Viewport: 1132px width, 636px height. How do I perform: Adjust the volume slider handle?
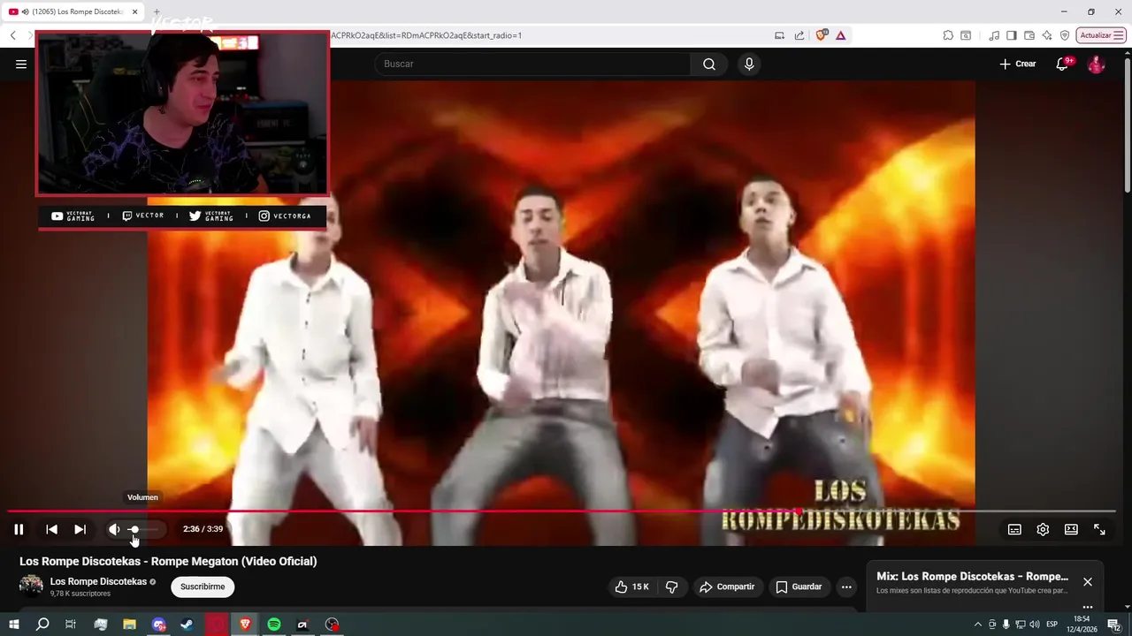point(134,529)
